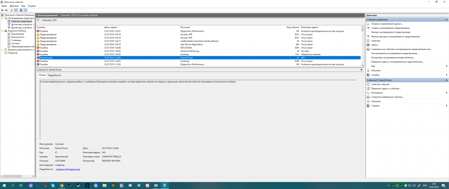The image size is (449, 189).
Task: Open the Справка menu
Action: pyautogui.click(x=32, y=6)
